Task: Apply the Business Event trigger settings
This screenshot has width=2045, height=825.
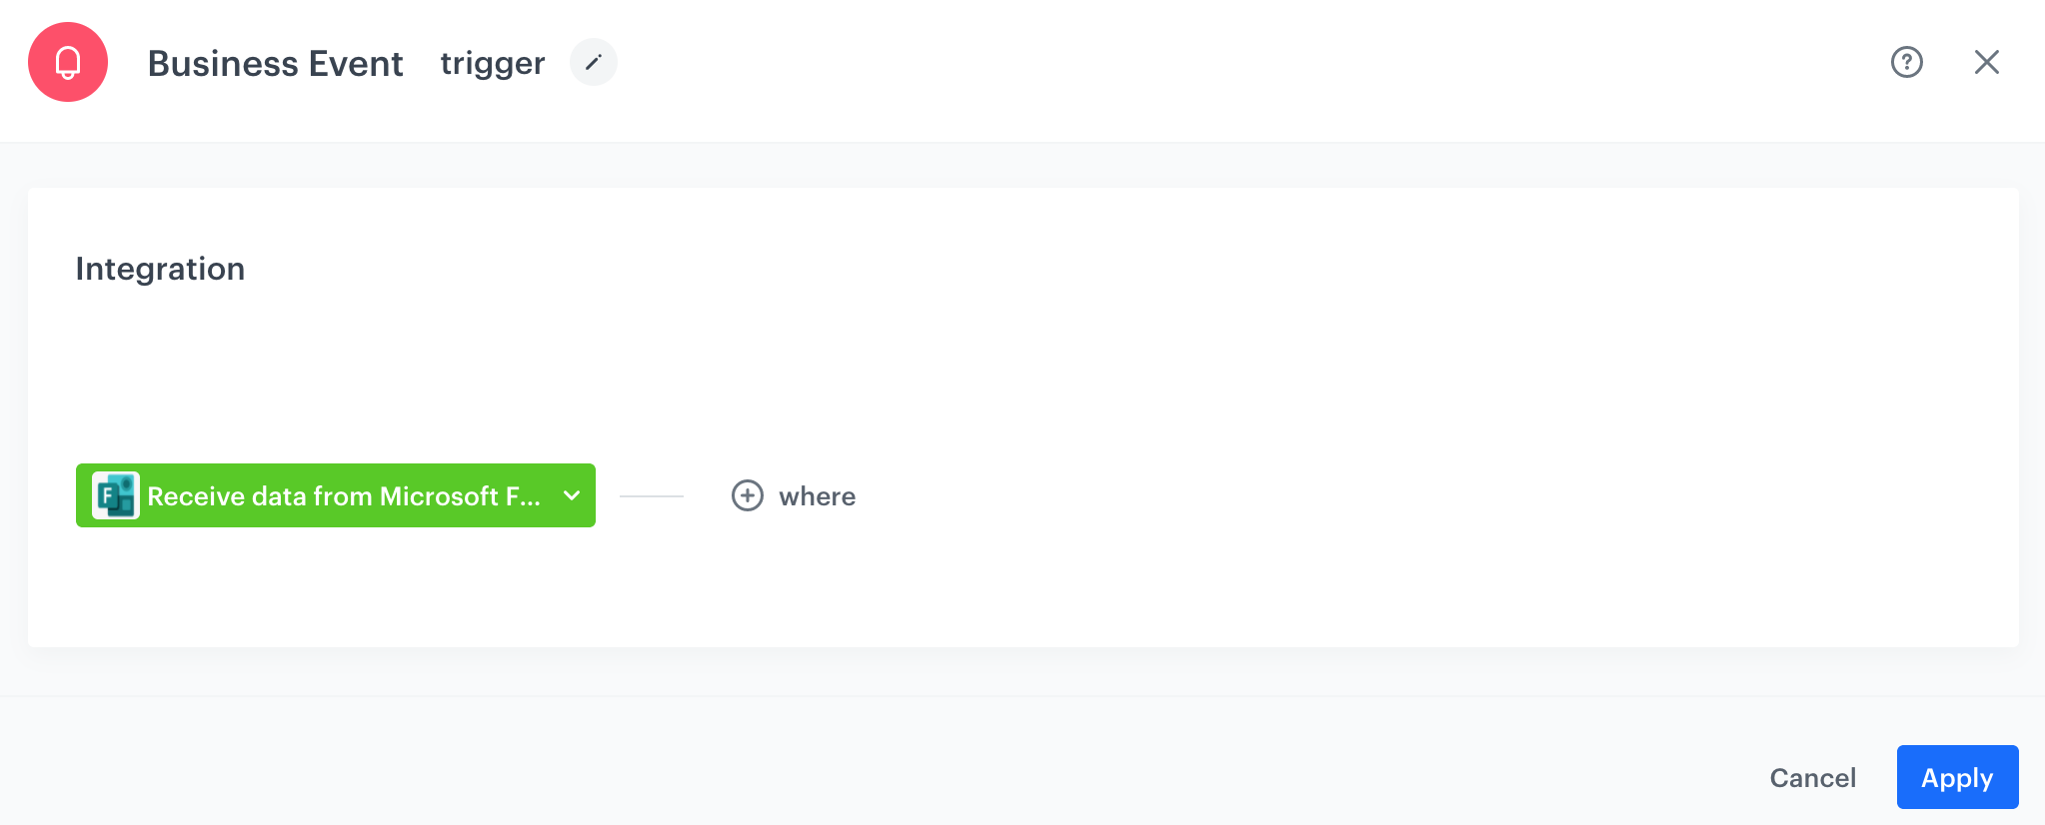Action: pos(1957,777)
